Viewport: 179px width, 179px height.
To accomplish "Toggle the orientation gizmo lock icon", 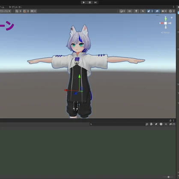I will pos(172,18).
